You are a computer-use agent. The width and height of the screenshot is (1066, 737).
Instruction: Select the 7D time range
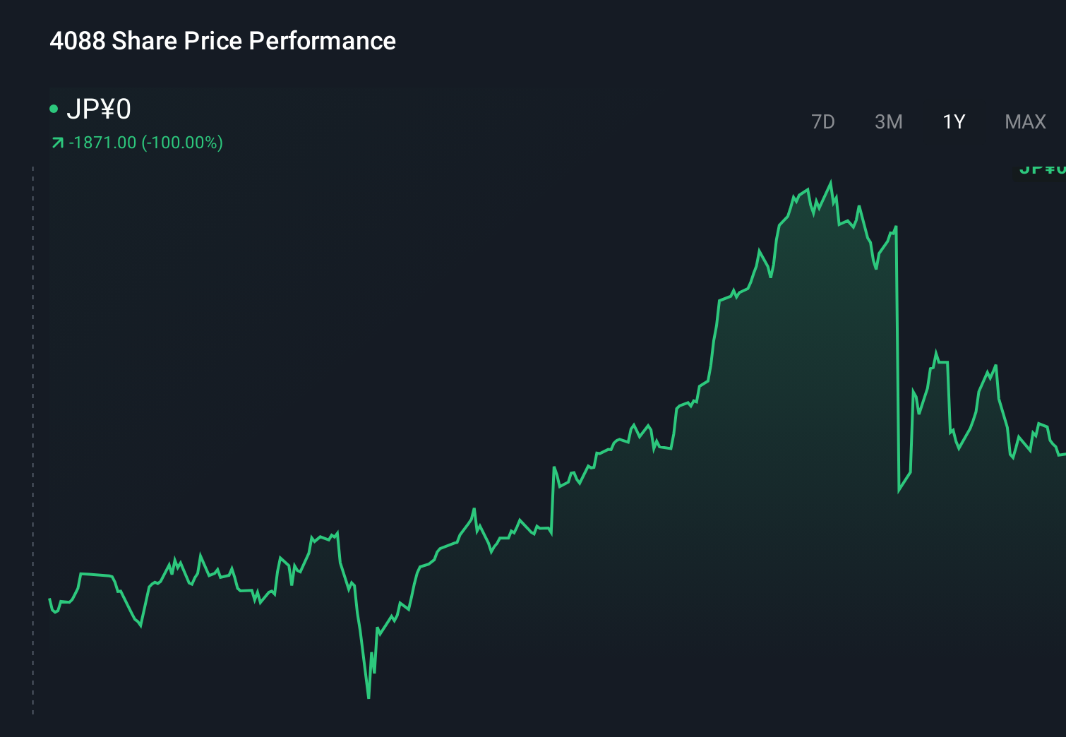(823, 121)
